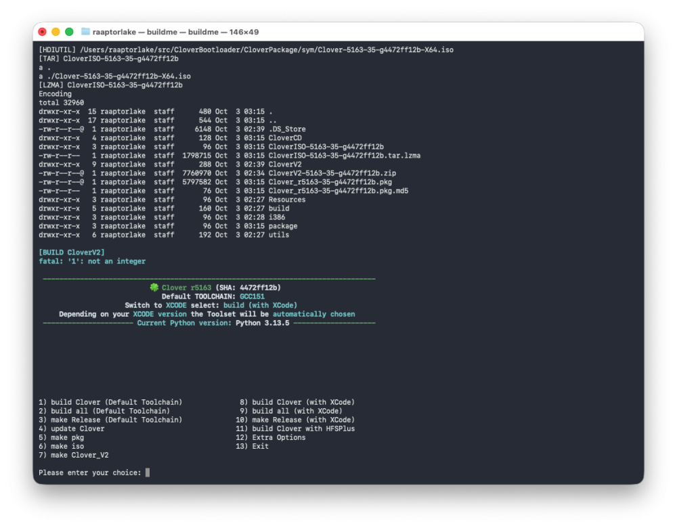This screenshot has height=528, width=677.
Task: Click the prompt cursor after 'Please enter your choice:'
Action: 148,472
